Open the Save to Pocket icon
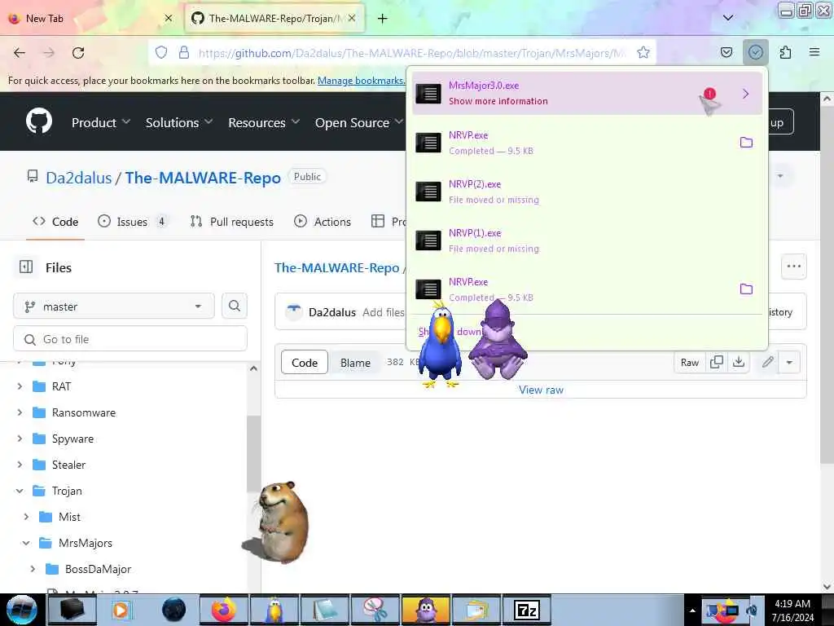Screen dimensions: 834x626 (x=726, y=52)
